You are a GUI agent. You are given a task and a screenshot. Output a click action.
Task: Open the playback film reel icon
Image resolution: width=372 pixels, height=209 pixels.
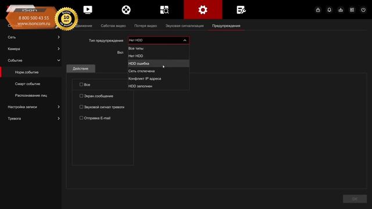[x=126, y=10]
